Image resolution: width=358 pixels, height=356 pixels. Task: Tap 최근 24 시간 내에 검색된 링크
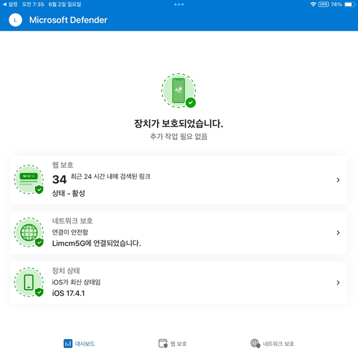pos(110,176)
